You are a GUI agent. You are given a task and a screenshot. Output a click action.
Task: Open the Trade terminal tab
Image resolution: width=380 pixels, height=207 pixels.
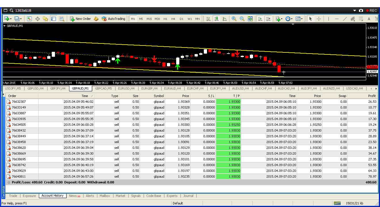click(13, 196)
